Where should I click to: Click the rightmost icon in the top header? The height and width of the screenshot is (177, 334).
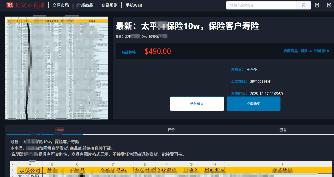tap(329, 5)
